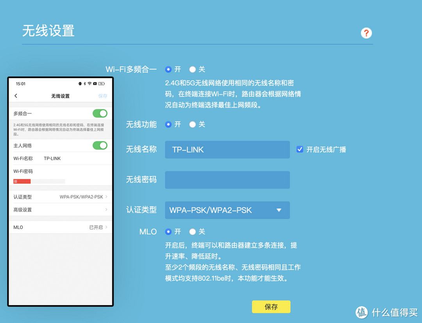The image size is (422, 323).
Task: Open the red question mark help icon
Action: pos(366,33)
